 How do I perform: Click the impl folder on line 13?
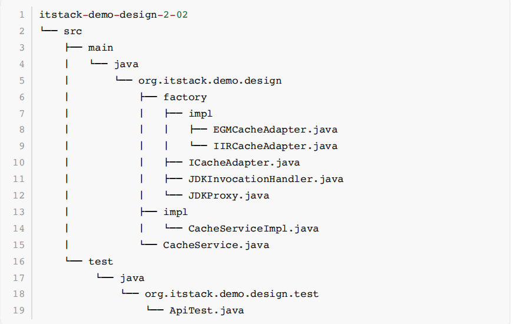coord(176,212)
